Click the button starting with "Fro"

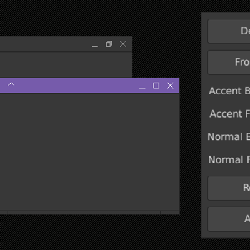pyautogui.click(x=229, y=62)
